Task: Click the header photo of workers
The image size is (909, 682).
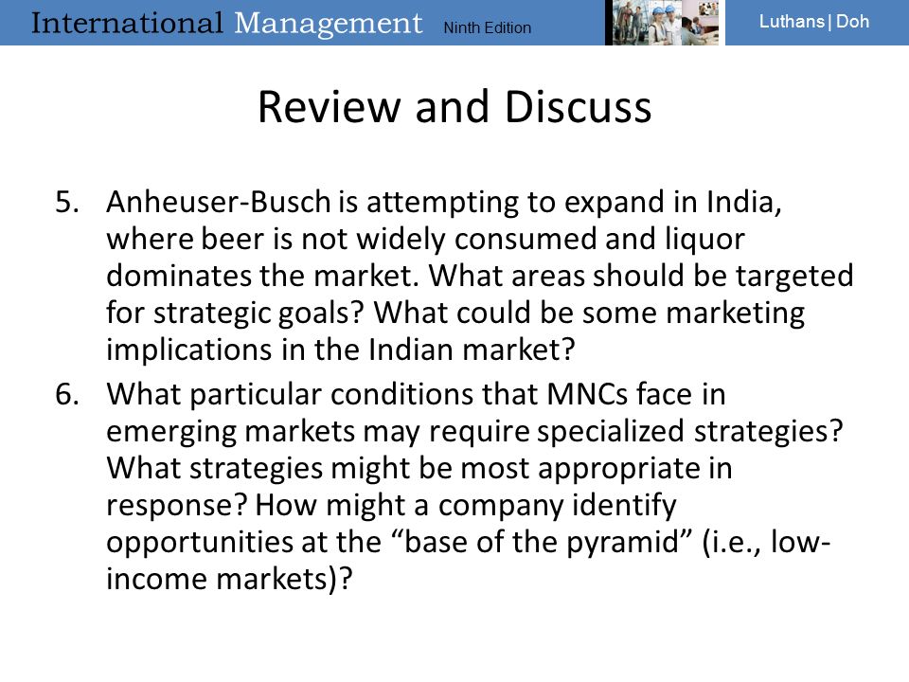Action: 665,23
